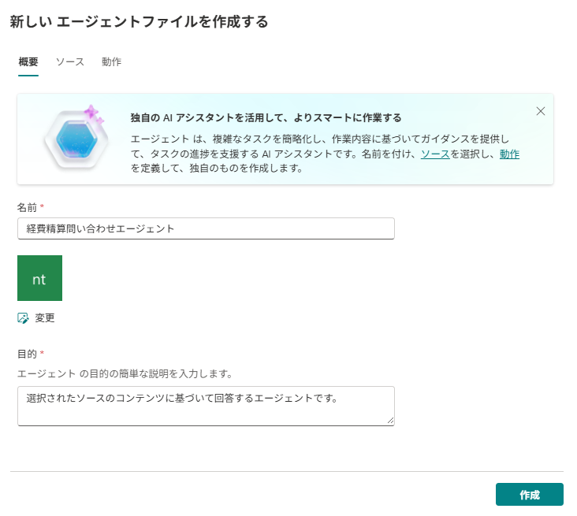Click the image edit icon beside 変更
The width and height of the screenshot is (577, 516).
tap(23, 318)
